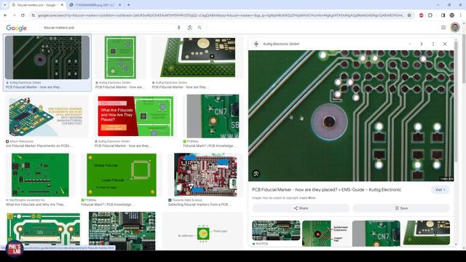466x262 pixels.
Task: Open the Google account avatar
Action: [455, 28]
